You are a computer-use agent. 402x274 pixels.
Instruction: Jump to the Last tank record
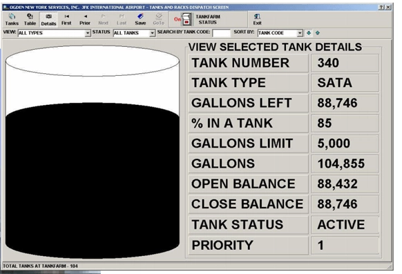[122, 20]
